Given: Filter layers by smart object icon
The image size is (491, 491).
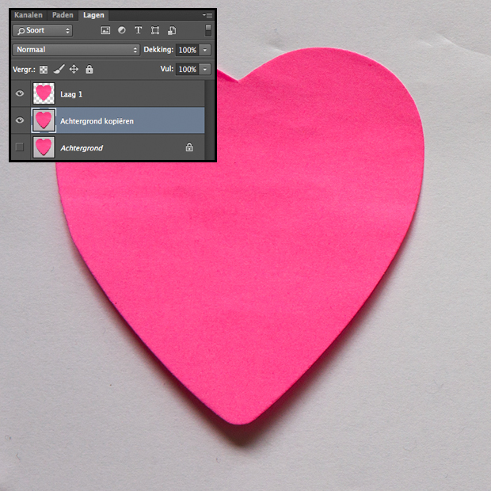Looking at the screenshot, I should coord(172,30).
